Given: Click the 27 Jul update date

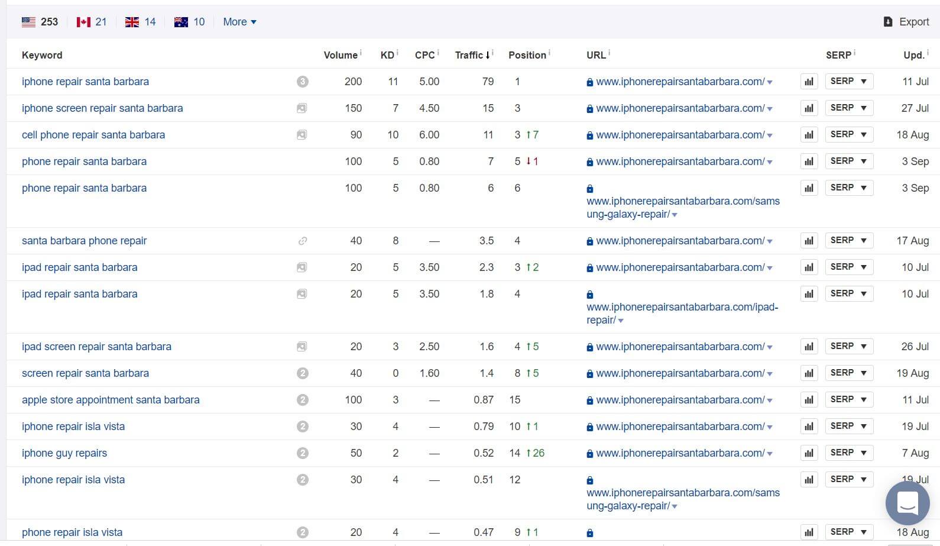Looking at the screenshot, I should [915, 108].
